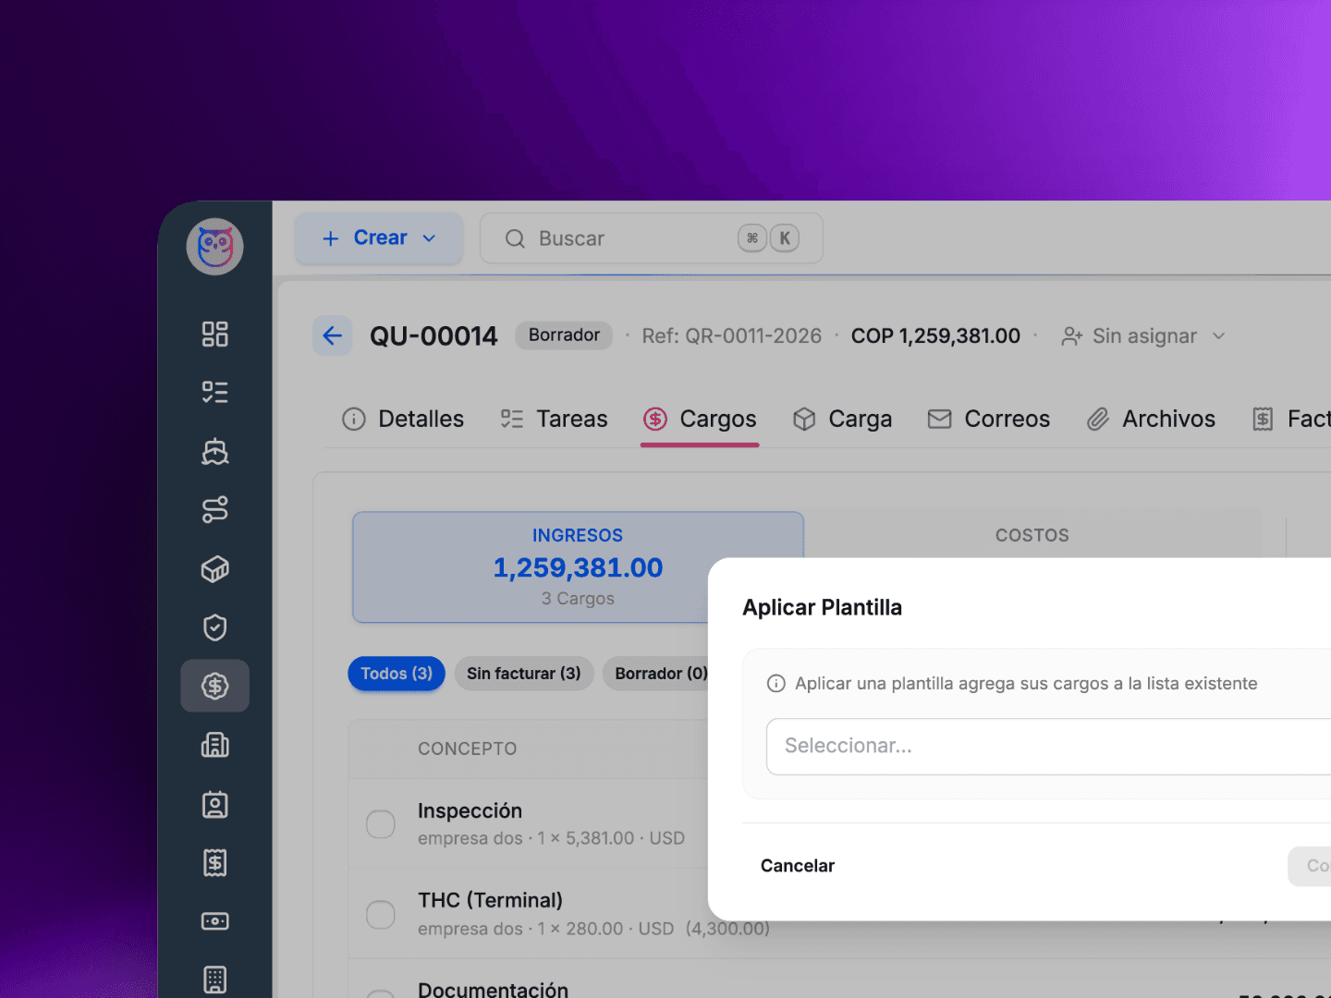Open the ship icon in sidebar
1331x998 pixels.
214,451
